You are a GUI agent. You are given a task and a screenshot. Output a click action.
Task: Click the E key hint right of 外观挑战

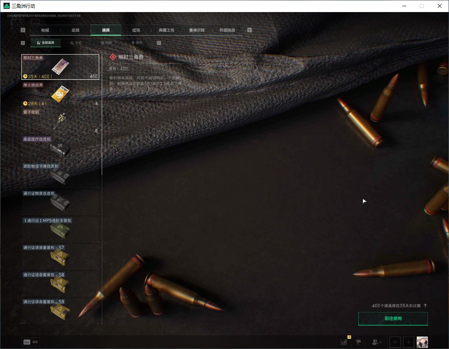(x=250, y=30)
